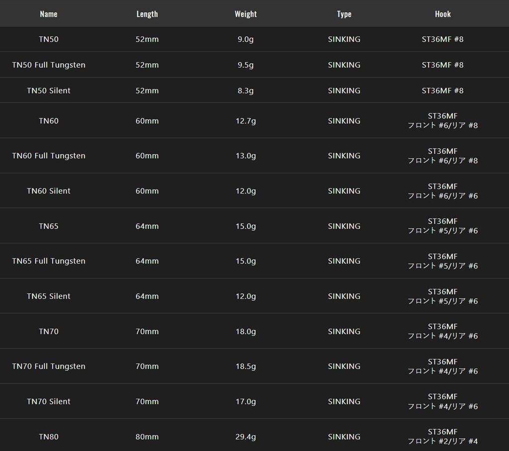Screen dimensions: 509x451
Task: Click the Weight column header
Action: (246, 14)
